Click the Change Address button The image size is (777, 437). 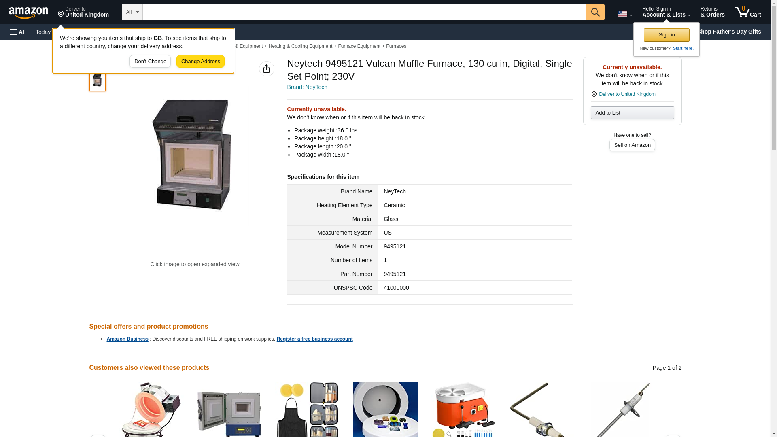pos(200,62)
